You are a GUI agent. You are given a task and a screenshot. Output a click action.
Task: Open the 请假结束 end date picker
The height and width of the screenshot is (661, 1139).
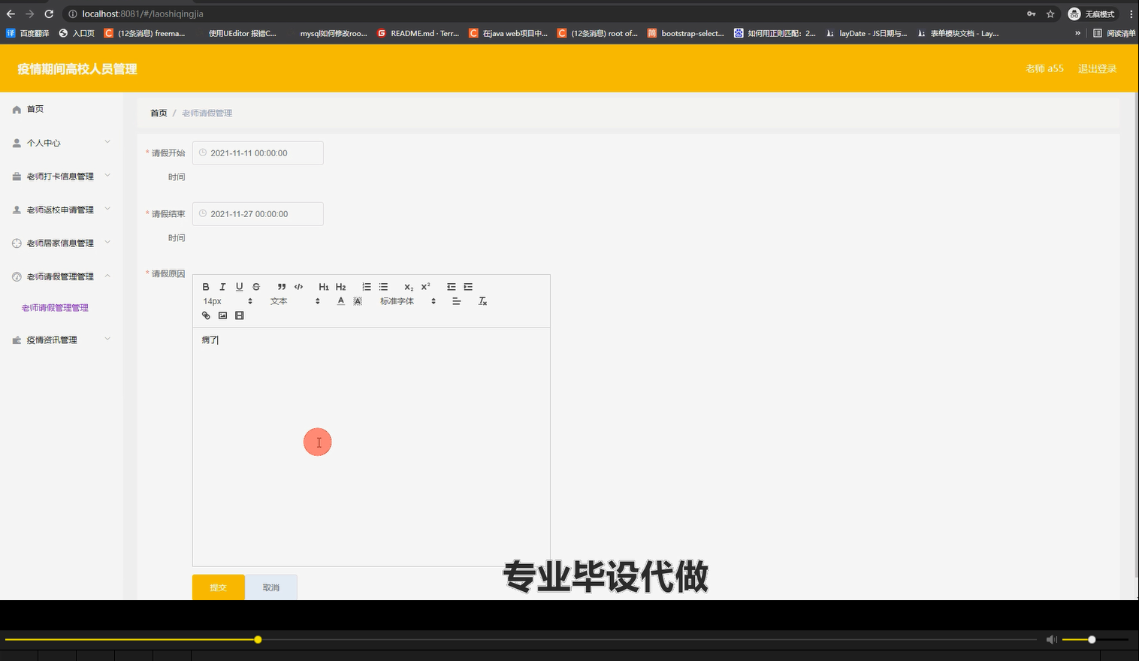[258, 214]
